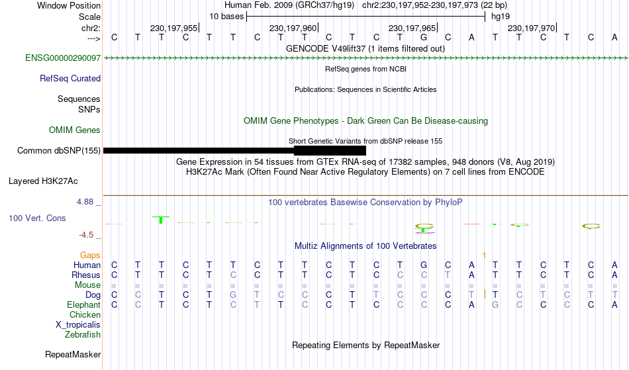Click the G base in the Human row
This screenshot has width=629, height=370.
(424, 265)
